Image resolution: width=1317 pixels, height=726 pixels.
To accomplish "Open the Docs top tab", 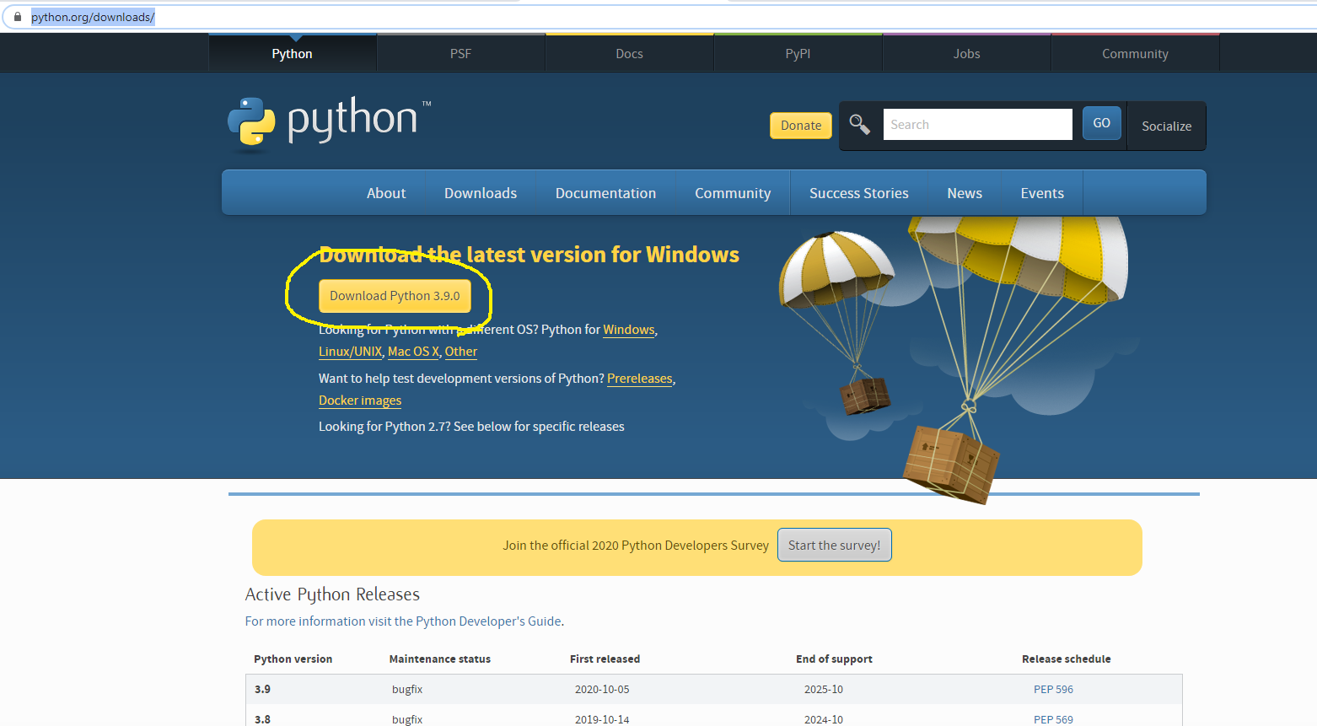I will 629,53.
